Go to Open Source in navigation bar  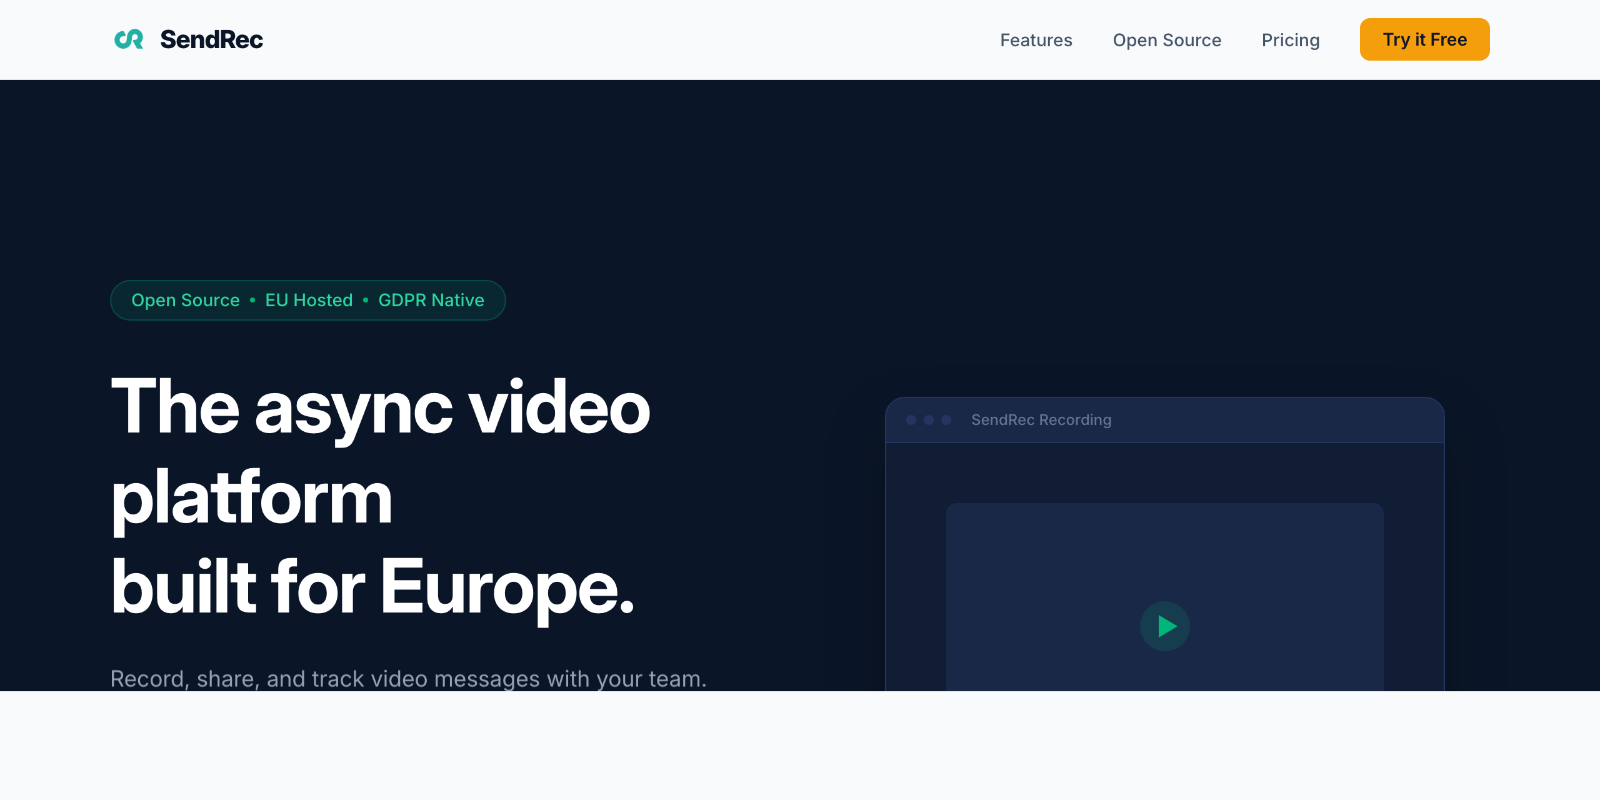click(1166, 40)
